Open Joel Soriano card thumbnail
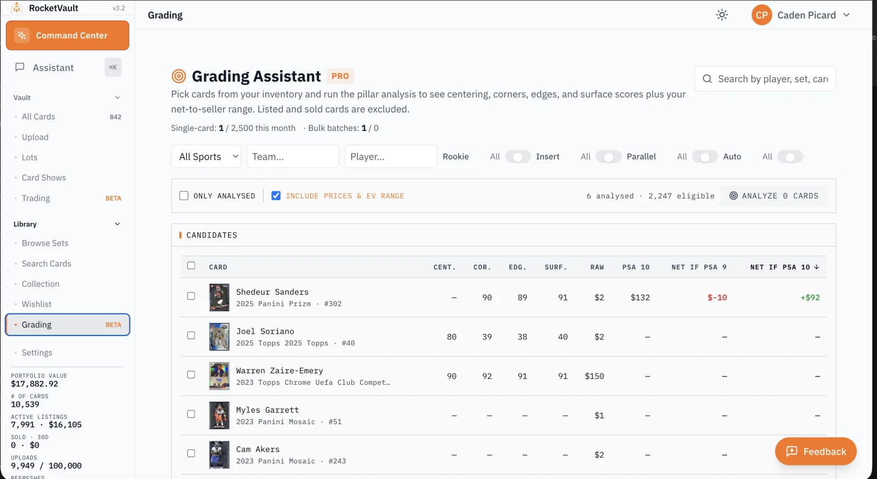 tap(219, 337)
